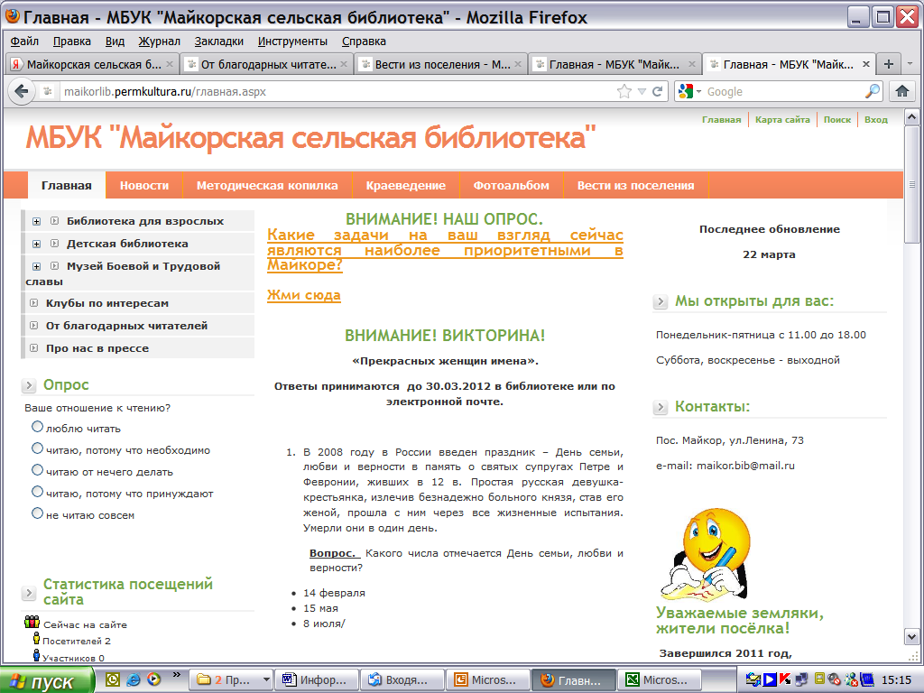Click the page scrollbar up arrow
Screen dimensions: 924x693
pos(911,116)
